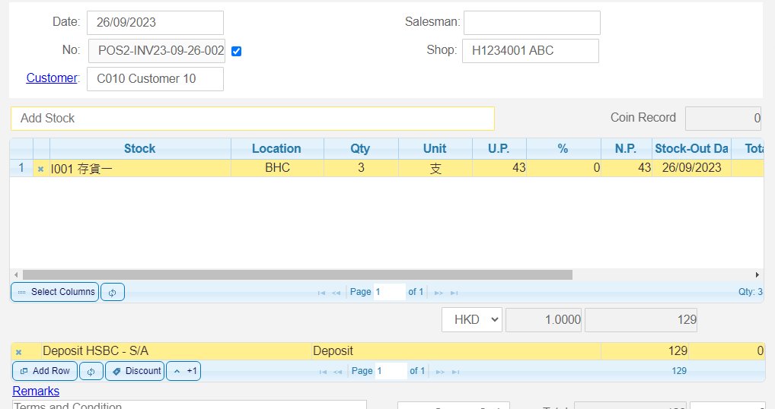775x409 pixels.
Task: Delete the I001 stock row
Action: coord(41,169)
